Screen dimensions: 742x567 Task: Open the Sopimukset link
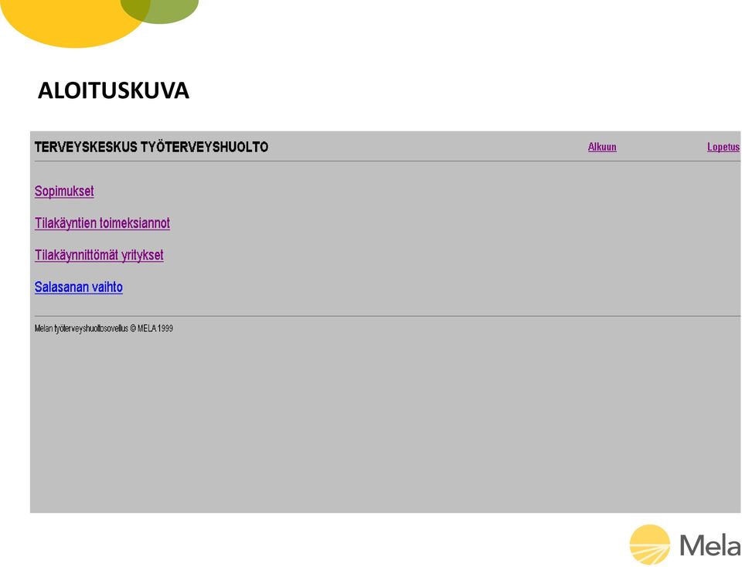click(x=64, y=191)
